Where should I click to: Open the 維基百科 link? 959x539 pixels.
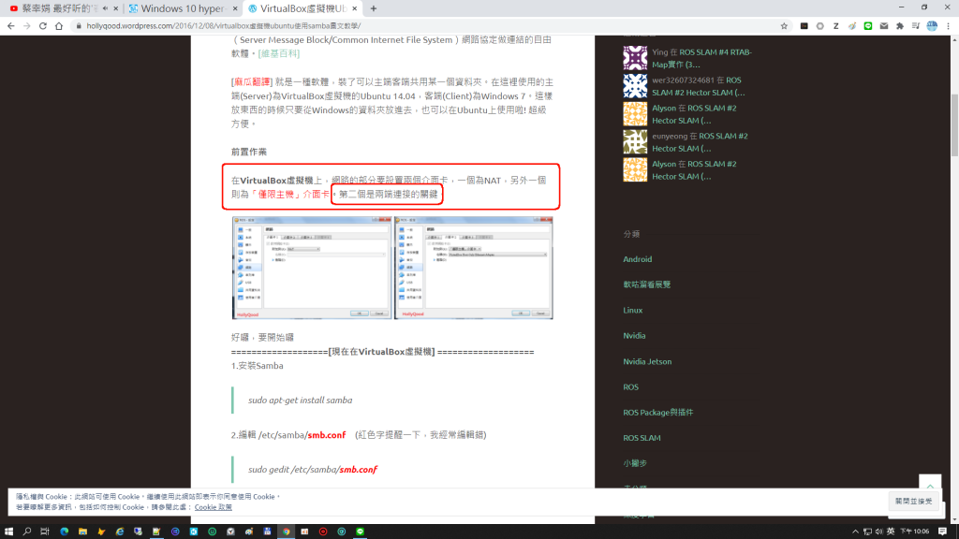tap(279, 53)
